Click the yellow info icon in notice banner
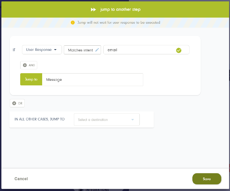Viewport: 230px width, 191px height. (x=72, y=23)
